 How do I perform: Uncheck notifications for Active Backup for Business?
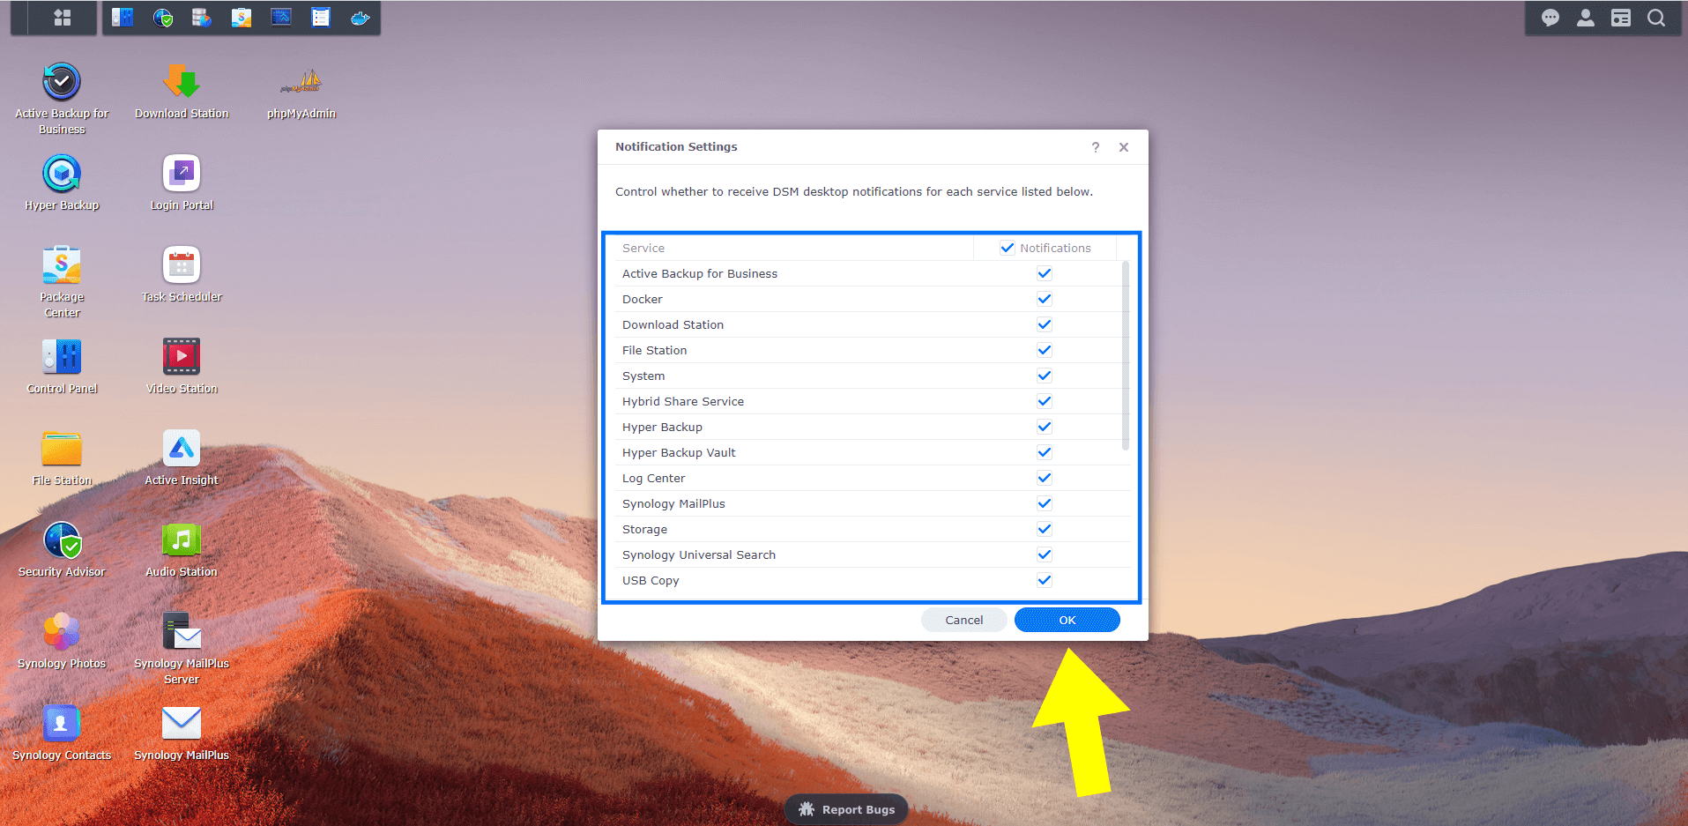tap(1045, 273)
